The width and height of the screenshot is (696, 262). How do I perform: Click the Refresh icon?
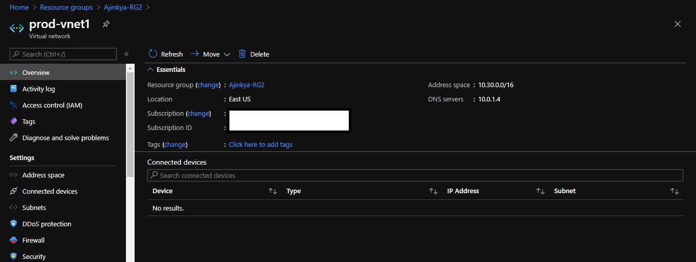(153, 54)
